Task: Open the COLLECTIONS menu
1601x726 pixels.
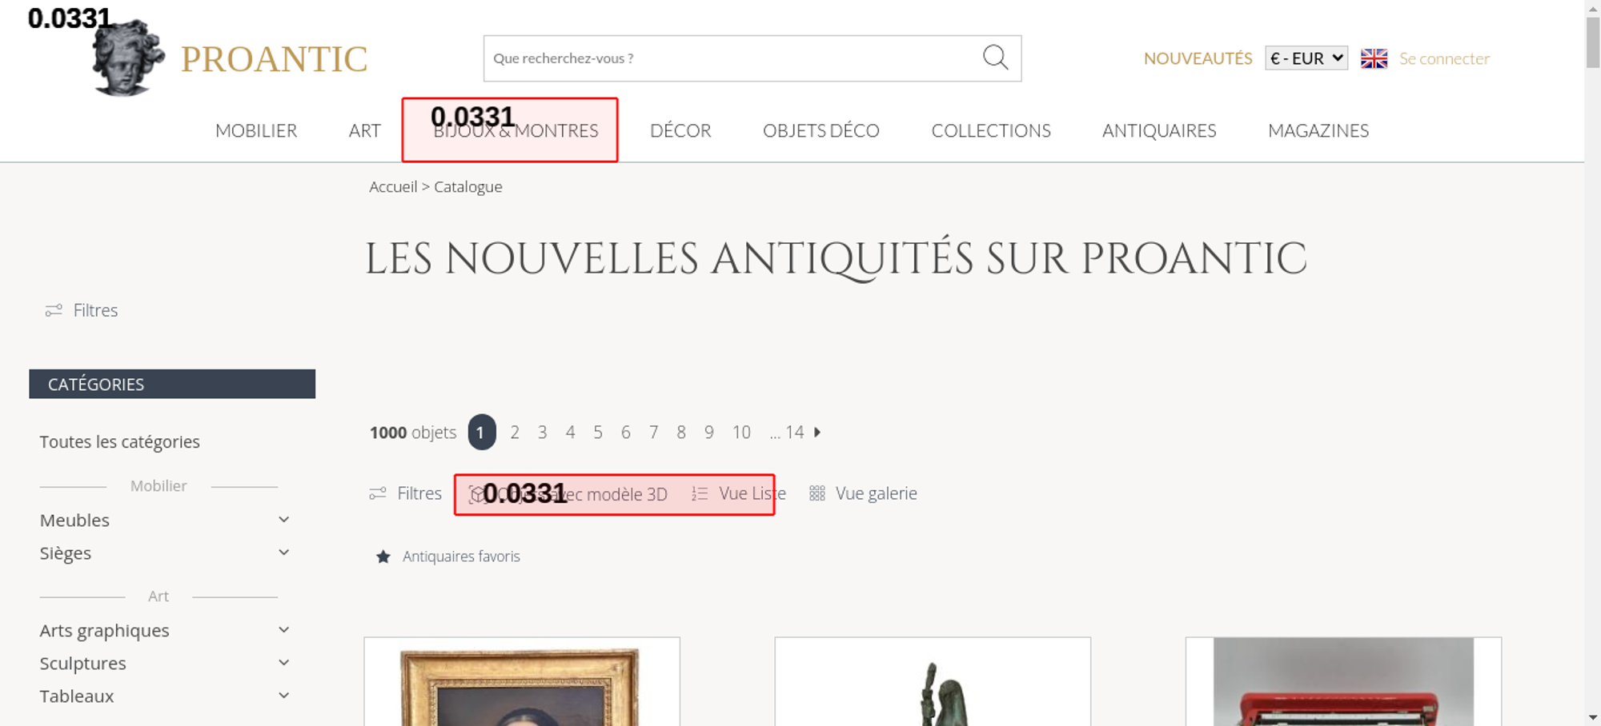Action: (991, 130)
